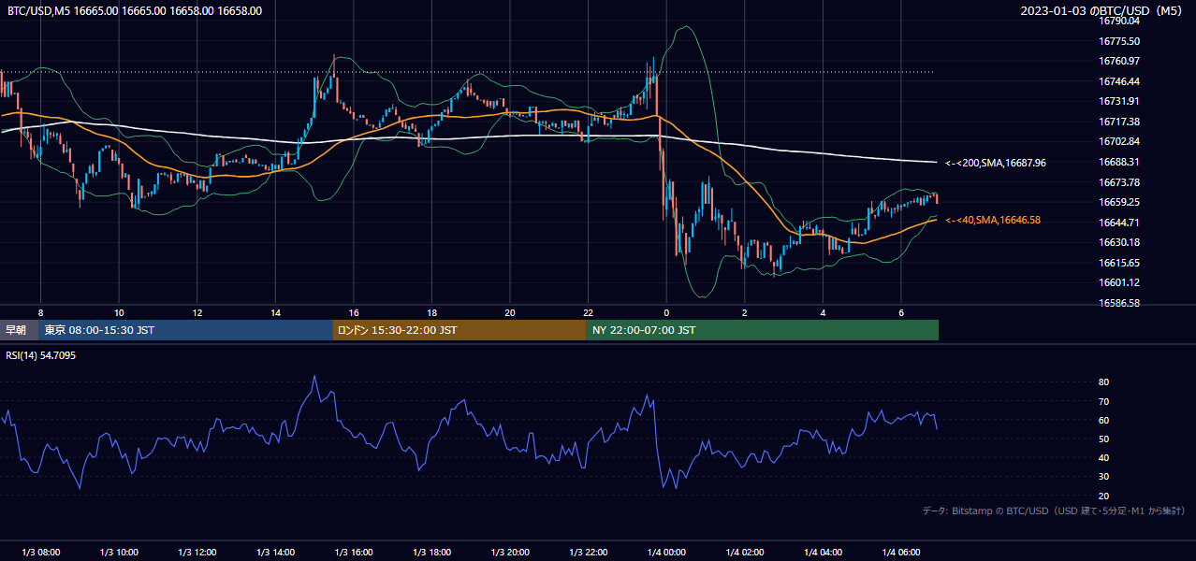Click the Bitstamp data source note
The image size is (1196, 561).
point(1054,511)
